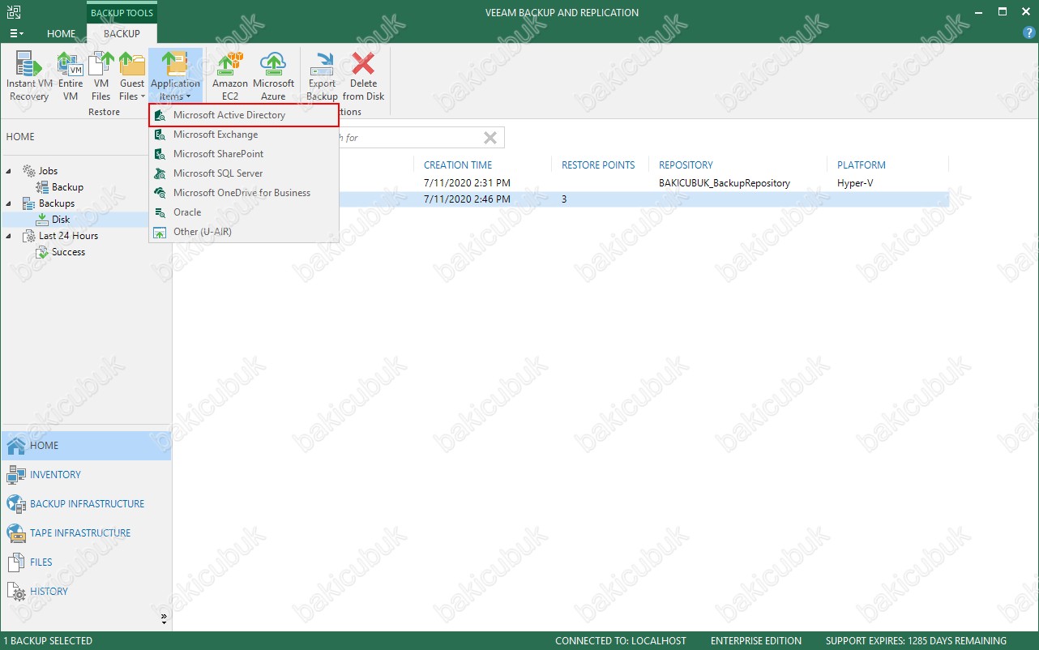Sort by CREATION TIME column header
Screen dimensions: 1039x650
[x=458, y=165]
